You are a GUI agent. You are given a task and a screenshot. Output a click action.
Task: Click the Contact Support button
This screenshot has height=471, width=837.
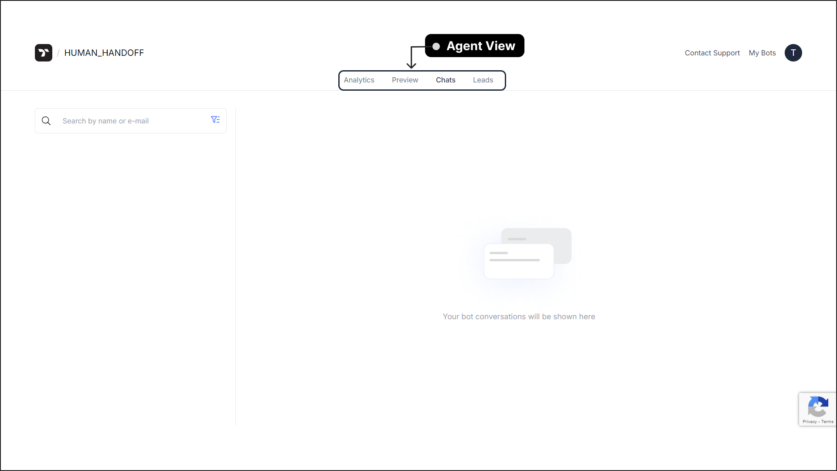click(x=712, y=52)
